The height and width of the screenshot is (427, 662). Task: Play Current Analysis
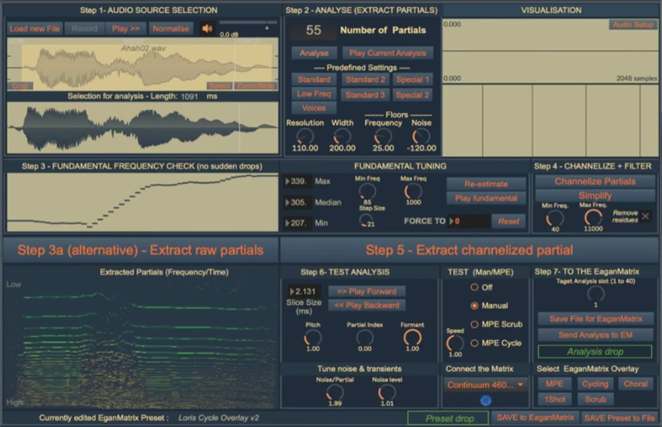pyautogui.click(x=387, y=53)
